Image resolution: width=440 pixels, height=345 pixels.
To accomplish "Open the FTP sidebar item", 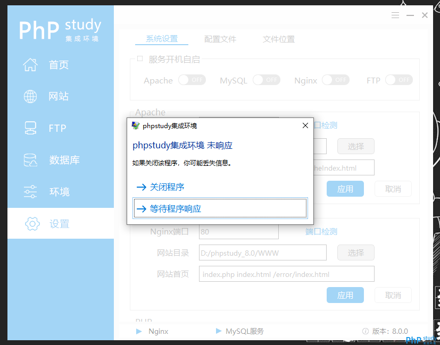I will (61, 128).
